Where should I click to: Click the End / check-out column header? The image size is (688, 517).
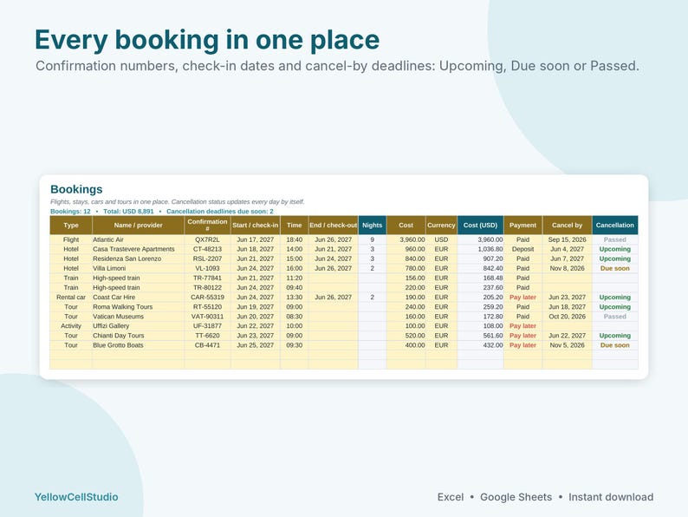(x=334, y=225)
